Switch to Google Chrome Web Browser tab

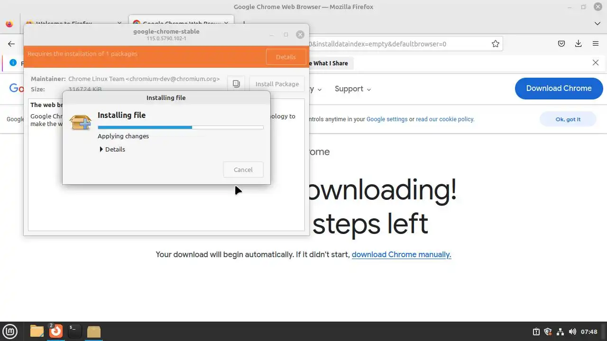[181, 23]
